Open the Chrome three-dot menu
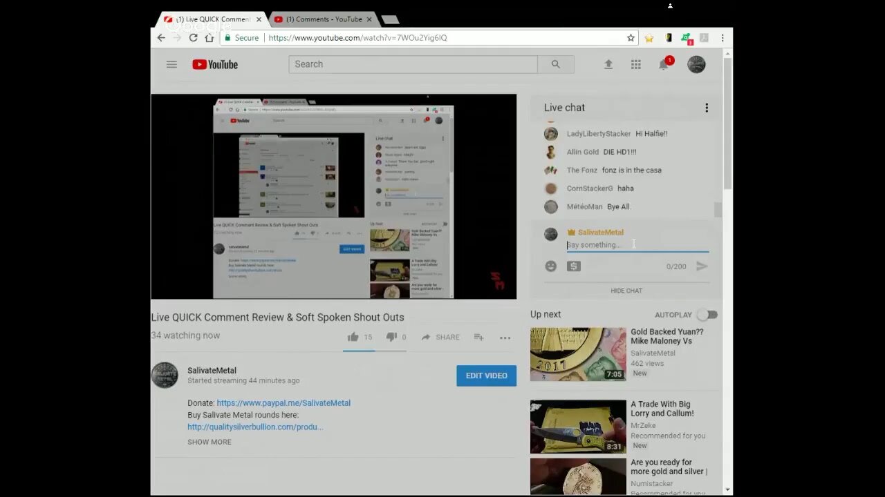This screenshot has height=497, width=885. tap(723, 38)
